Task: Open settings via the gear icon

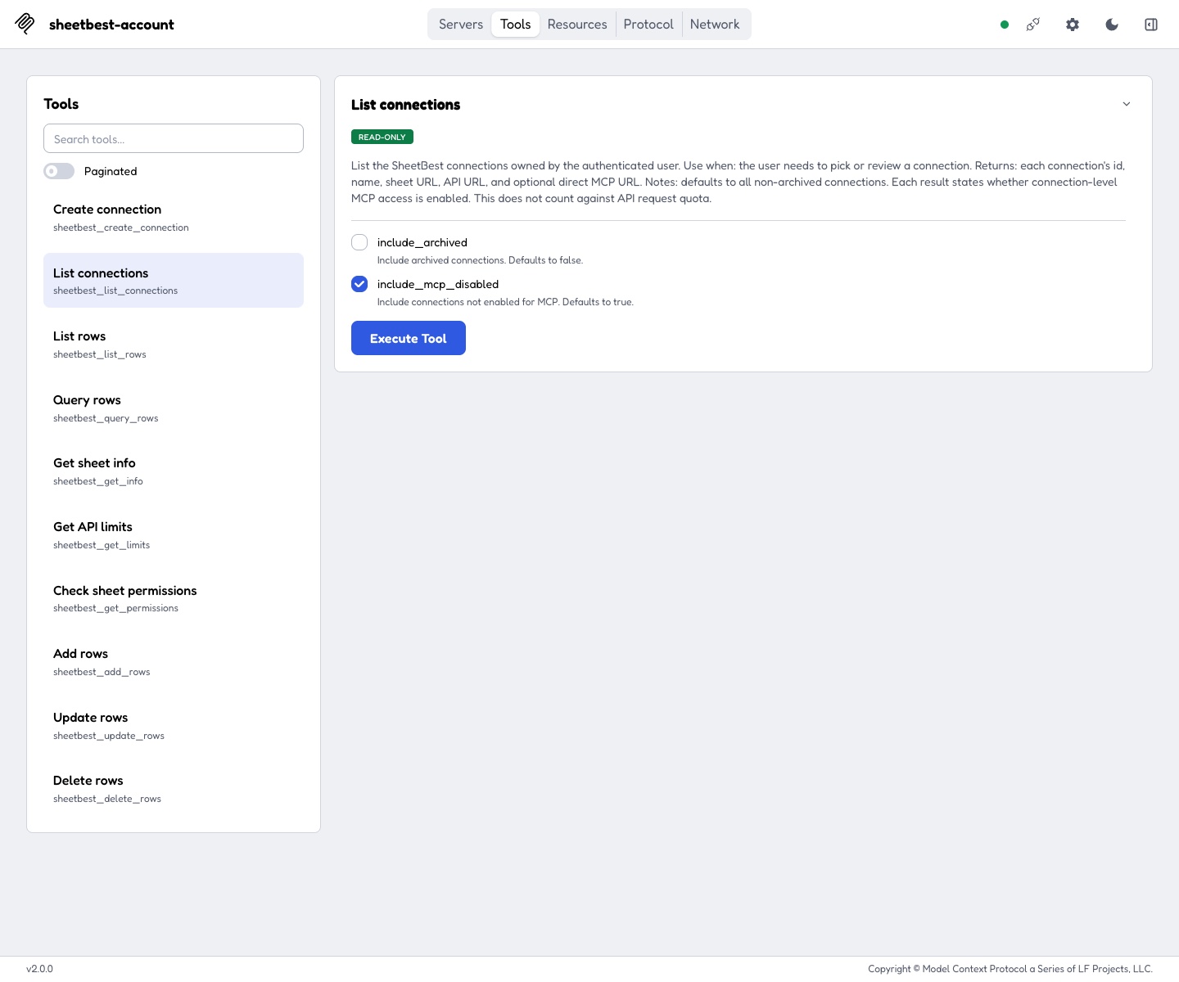Action: pos(1073,25)
